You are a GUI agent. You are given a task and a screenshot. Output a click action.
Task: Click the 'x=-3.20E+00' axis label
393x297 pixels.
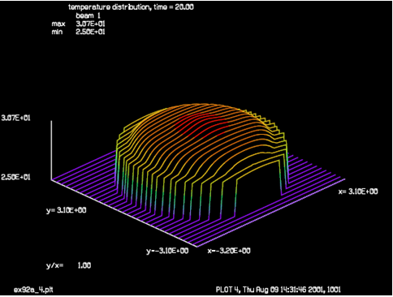[x=229, y=251]
